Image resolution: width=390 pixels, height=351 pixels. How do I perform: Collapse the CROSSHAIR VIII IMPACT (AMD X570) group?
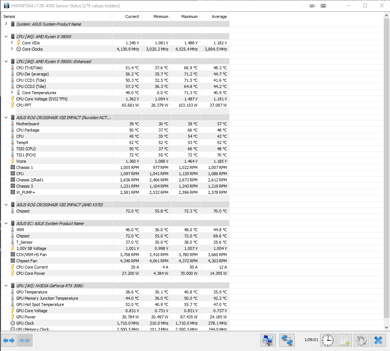coord(6,204)
